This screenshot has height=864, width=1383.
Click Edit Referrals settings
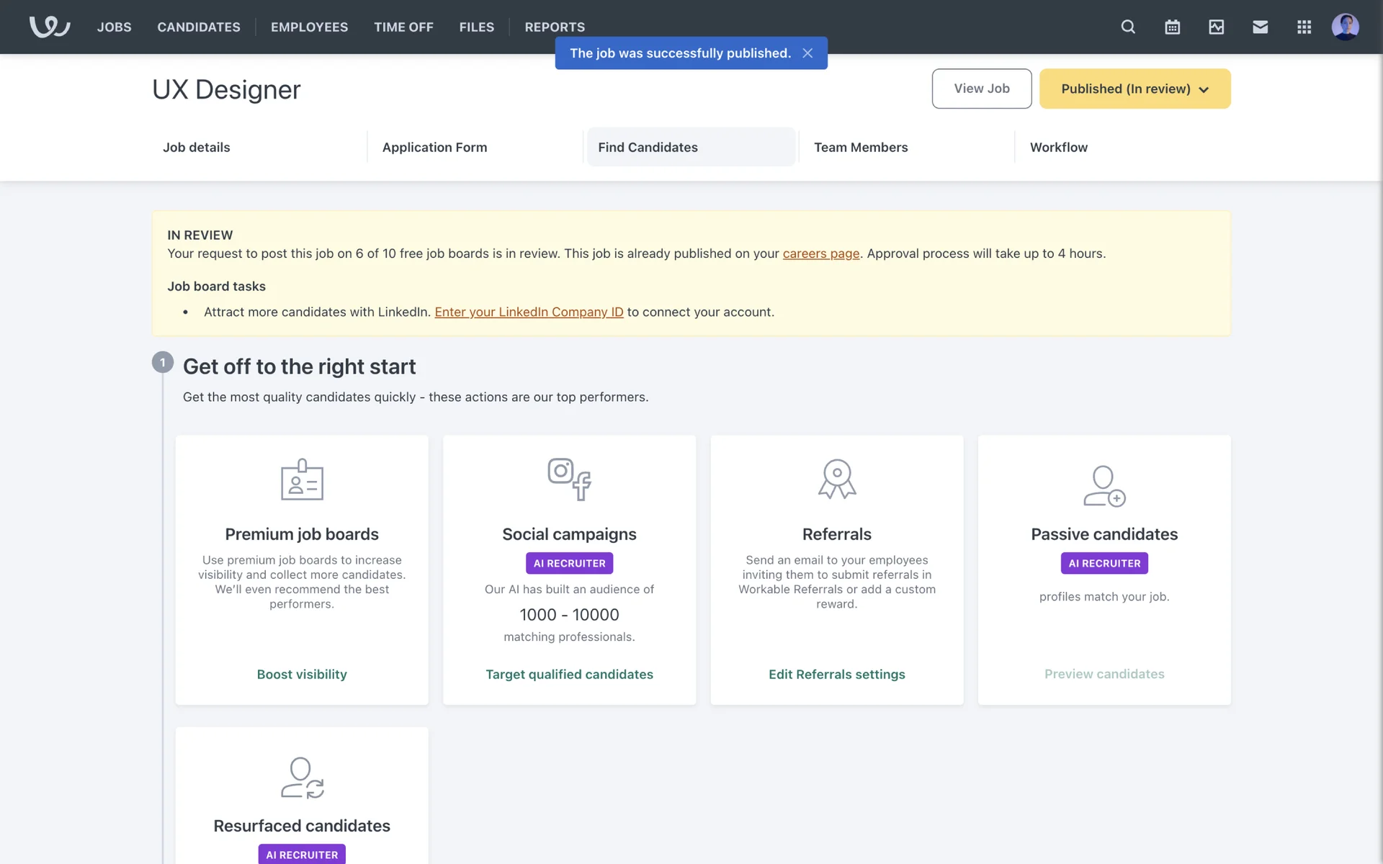[x=836, y=674]
